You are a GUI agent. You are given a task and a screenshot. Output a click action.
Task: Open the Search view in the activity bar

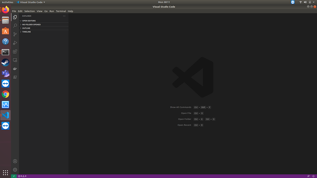(x=15, y=26)
